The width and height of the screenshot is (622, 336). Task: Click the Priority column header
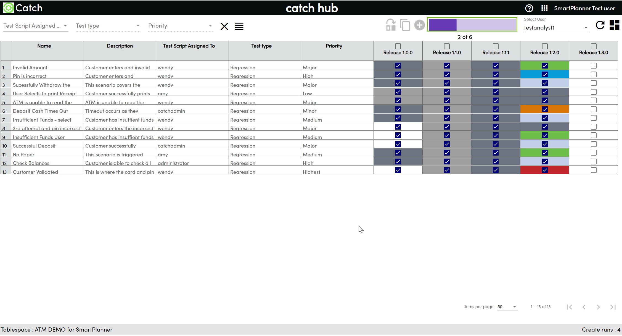tap(334, 46)
